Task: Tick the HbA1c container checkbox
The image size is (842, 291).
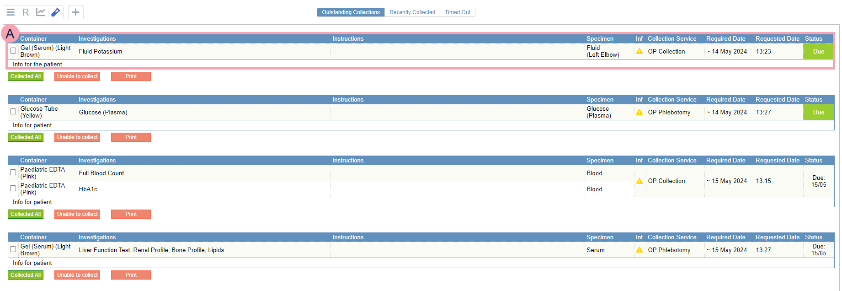Action: pyautogui.click(x=13, y=189)
